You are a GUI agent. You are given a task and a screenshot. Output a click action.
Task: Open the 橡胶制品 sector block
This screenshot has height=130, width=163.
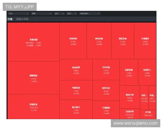[33, 77]
